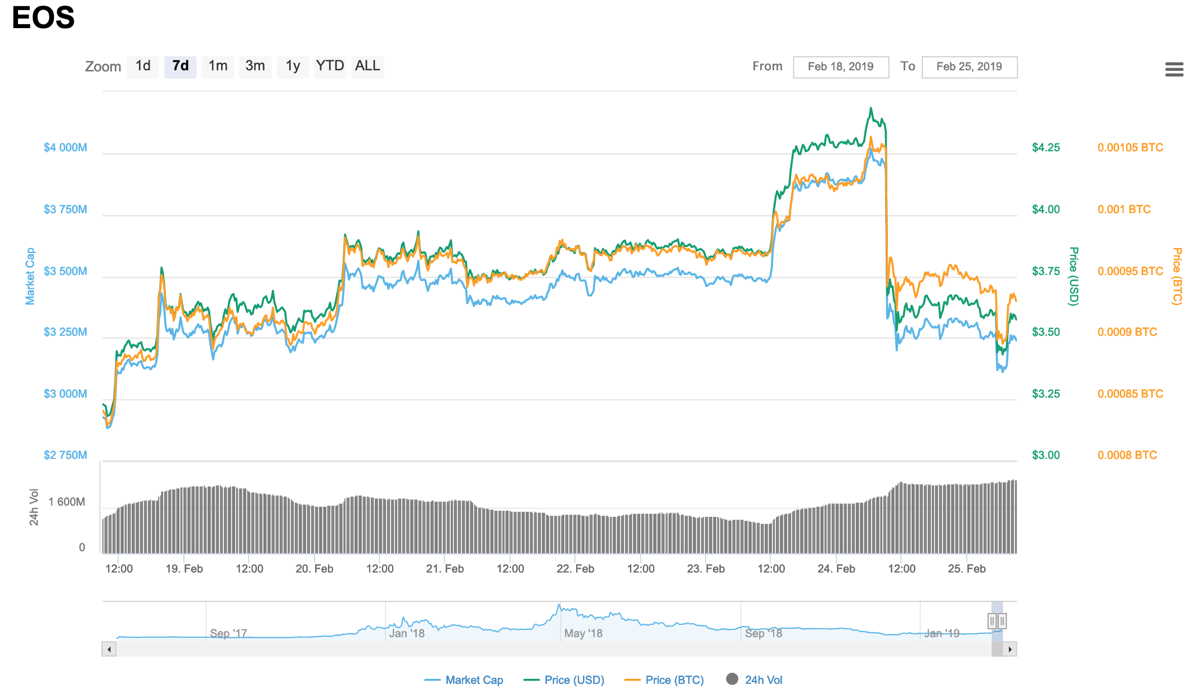This screenshot has height=694, width=1194.
Task: Click the navigator left scroll arrow
Action: 109,649
